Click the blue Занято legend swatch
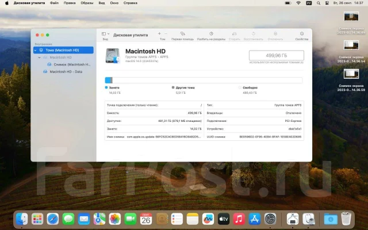 tap(106, 87)
